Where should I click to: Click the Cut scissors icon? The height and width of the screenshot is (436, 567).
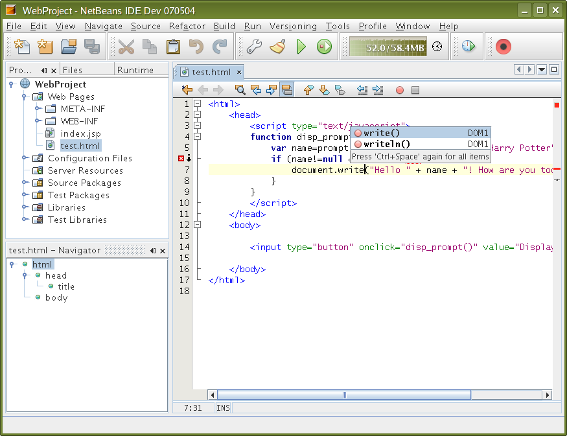coord(126,47)
